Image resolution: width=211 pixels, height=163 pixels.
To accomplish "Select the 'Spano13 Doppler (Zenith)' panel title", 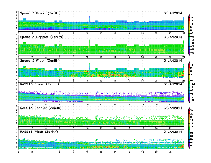I will click(x=42, y=37).
